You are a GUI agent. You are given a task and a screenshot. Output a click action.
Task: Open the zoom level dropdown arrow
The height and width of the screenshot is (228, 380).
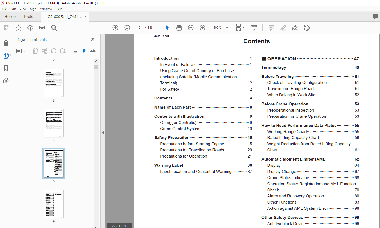[x=227, y=28]
